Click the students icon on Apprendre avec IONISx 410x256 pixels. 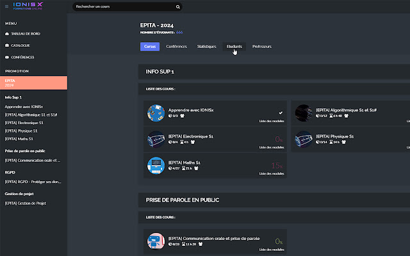(x=182, y=116)
